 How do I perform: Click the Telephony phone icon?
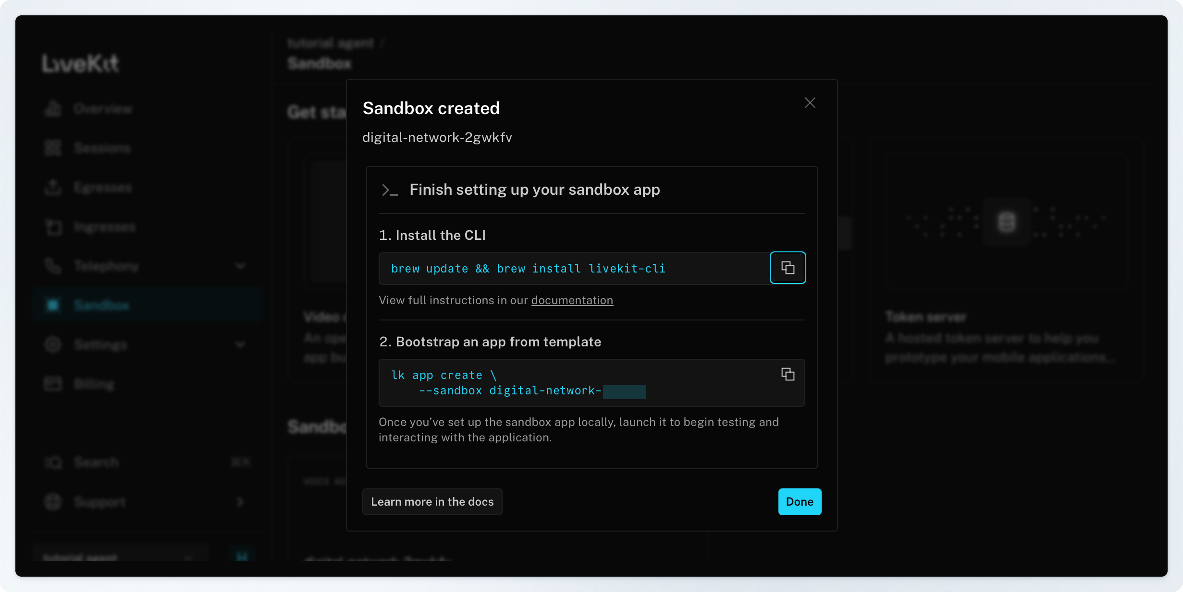[53, 266]
